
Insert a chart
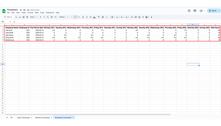139,17
